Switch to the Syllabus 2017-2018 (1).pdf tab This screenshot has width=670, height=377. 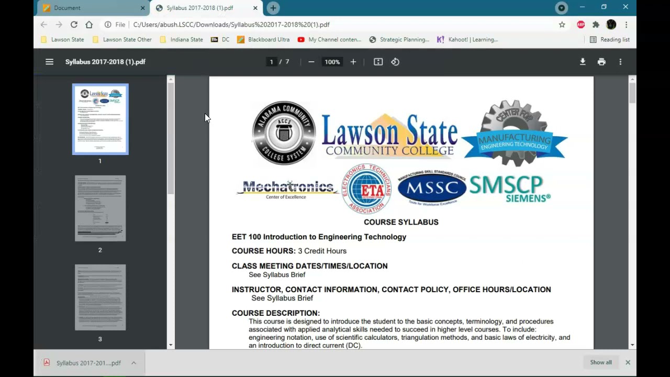point(207,8)
